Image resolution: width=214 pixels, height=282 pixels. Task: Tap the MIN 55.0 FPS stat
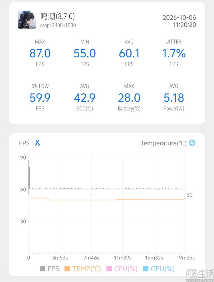[x=85, y=53]
